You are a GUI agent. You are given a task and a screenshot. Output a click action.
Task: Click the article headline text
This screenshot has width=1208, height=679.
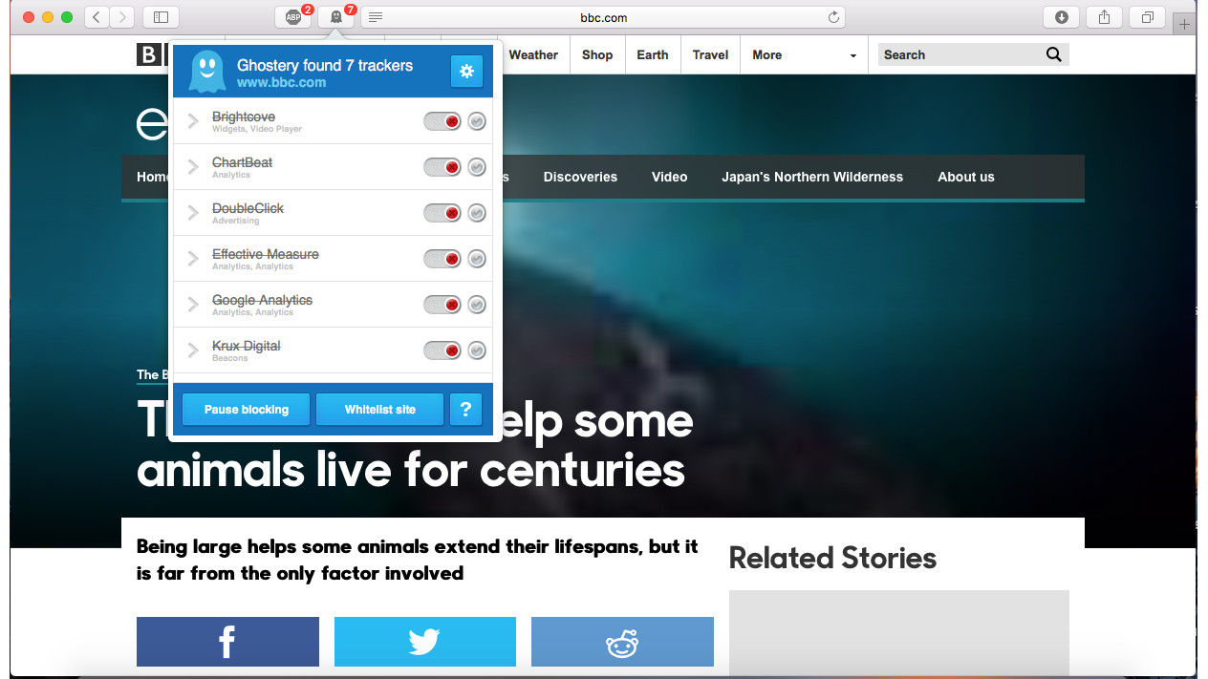[x=415, y=445]
